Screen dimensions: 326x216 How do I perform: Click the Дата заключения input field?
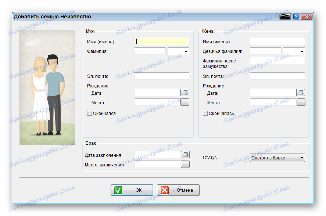(158, 155)
